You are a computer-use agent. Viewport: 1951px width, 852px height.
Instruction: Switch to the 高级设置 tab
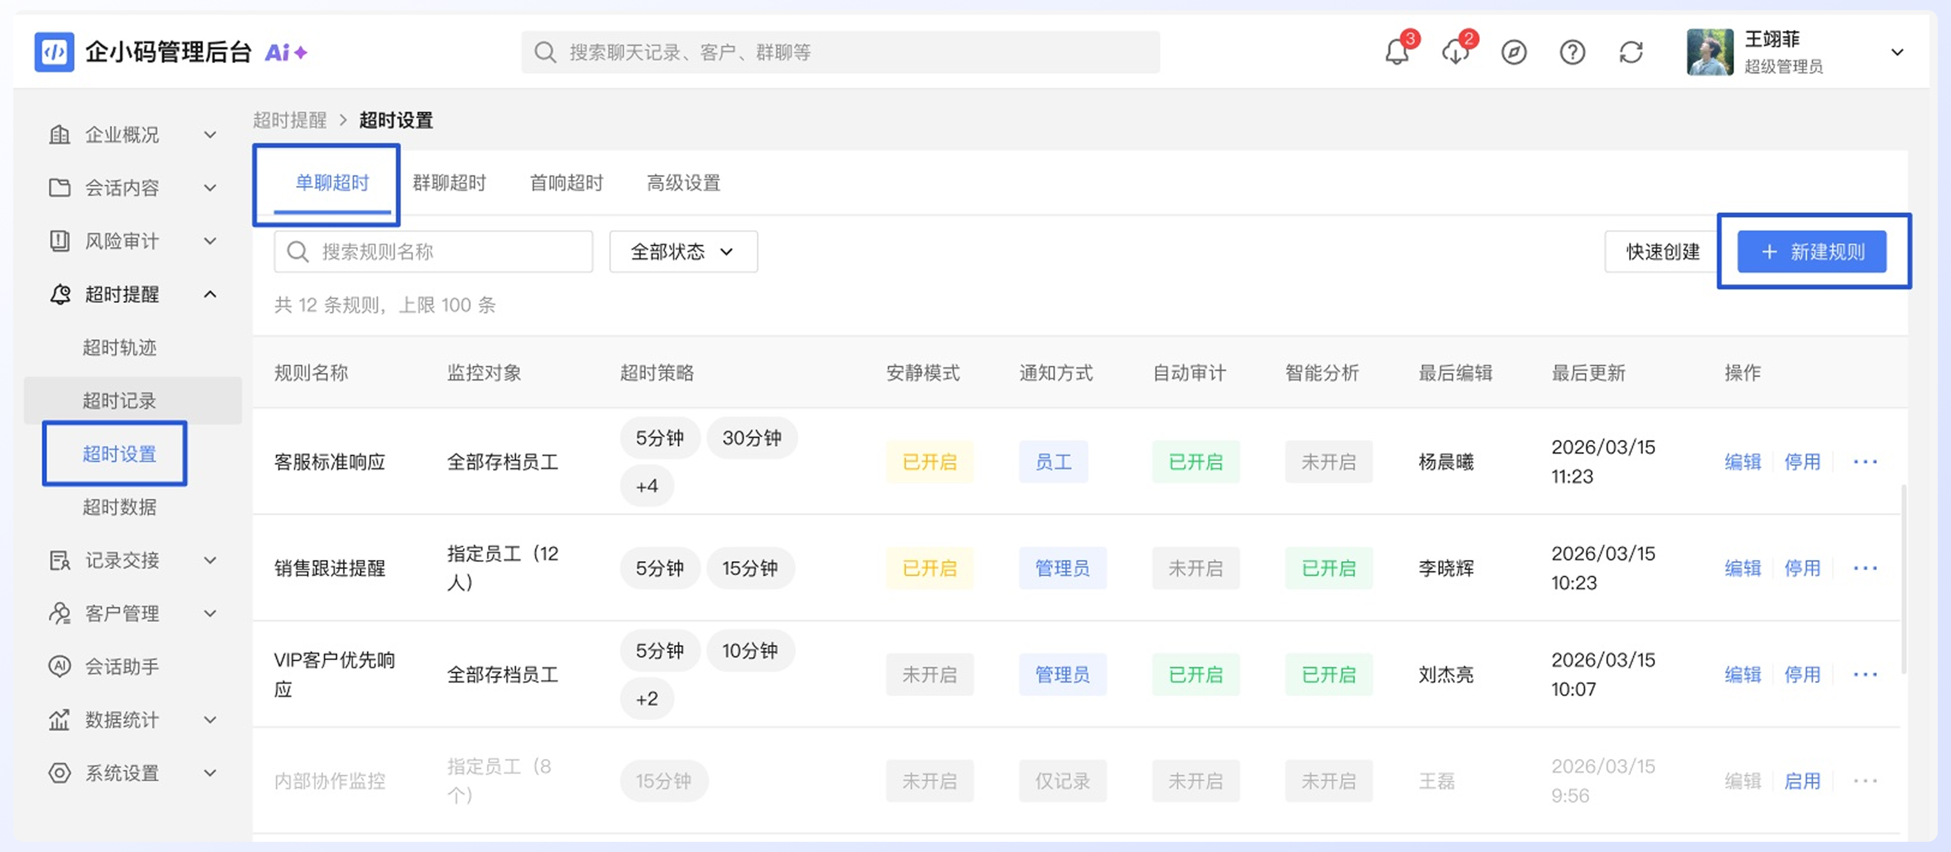[683, 183]
